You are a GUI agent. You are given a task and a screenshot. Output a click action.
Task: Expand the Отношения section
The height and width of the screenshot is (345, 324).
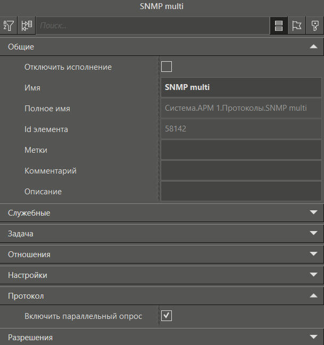(162, 254)
